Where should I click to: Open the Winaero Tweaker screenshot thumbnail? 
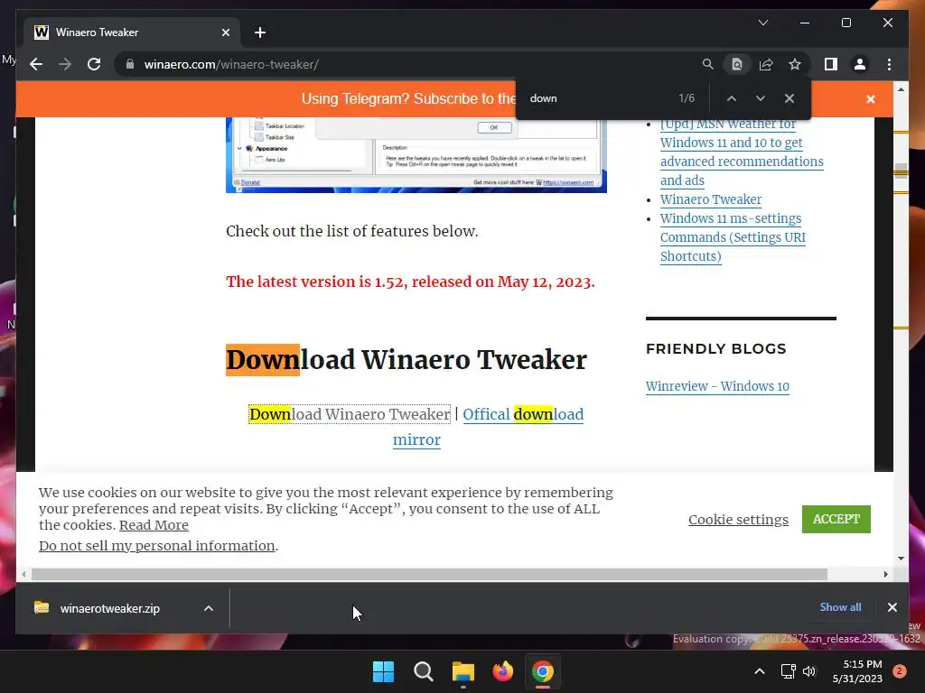(416, 154)
